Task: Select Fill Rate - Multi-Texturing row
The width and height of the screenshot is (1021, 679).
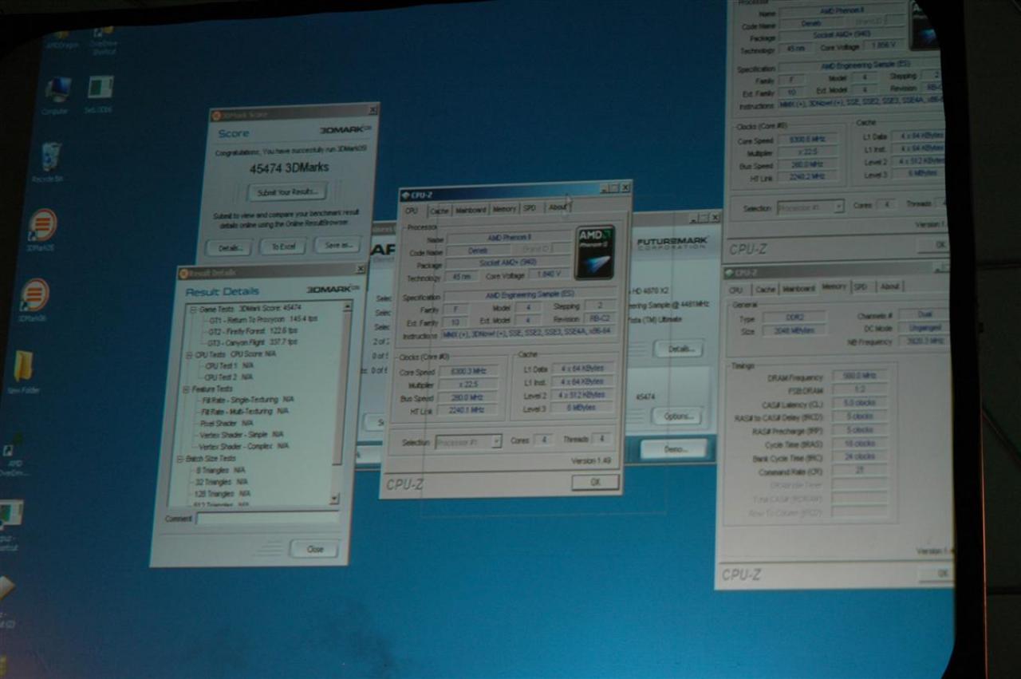Action: point(244,411)
